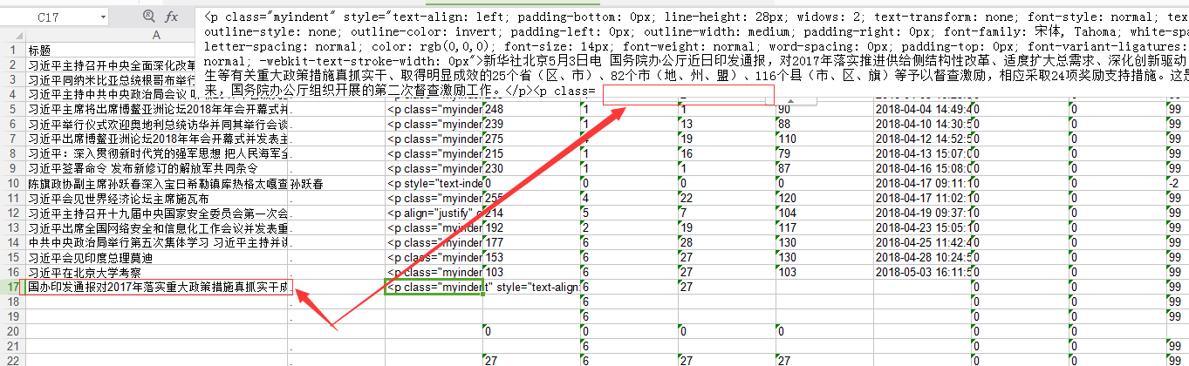
Task: Click the cell with 习近平在北京大学考察
Action: [157, 272]
